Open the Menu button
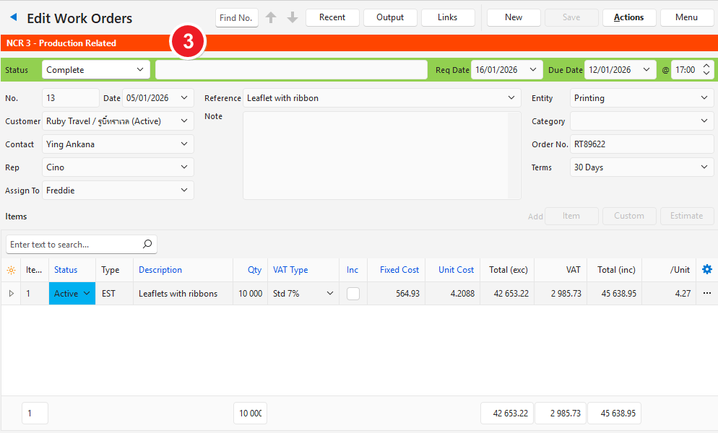Viewport: 718px width, 433px height. 686,17
